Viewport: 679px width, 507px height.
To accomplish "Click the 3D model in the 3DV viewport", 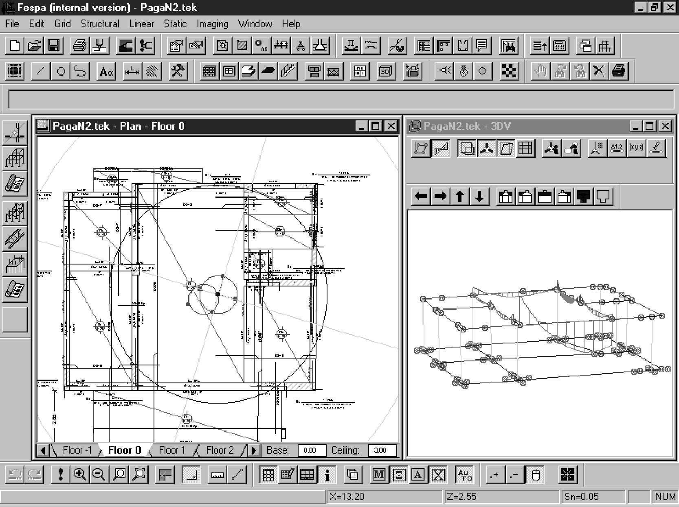I will pyautogui.click(x=542, y=334).
